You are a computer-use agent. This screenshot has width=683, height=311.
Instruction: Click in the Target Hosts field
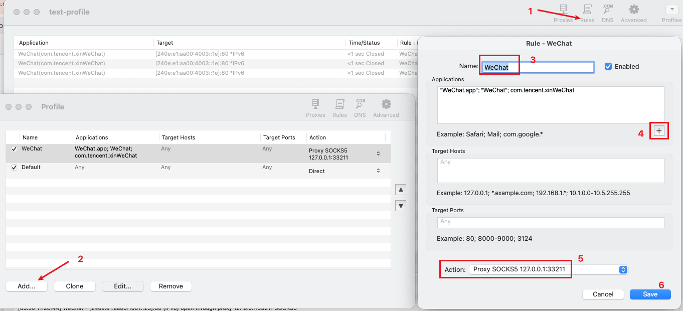point(550,171)
